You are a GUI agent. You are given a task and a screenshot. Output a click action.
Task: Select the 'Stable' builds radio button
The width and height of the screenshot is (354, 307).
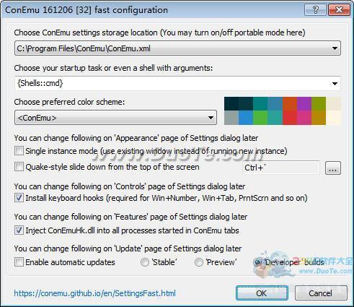click(x=145, y=262)
